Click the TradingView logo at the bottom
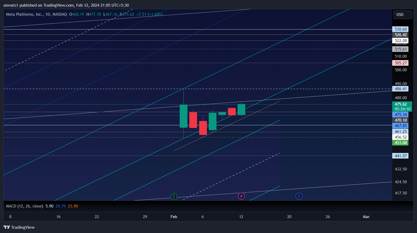Viewport: 417px width, 233px height. 19,227
